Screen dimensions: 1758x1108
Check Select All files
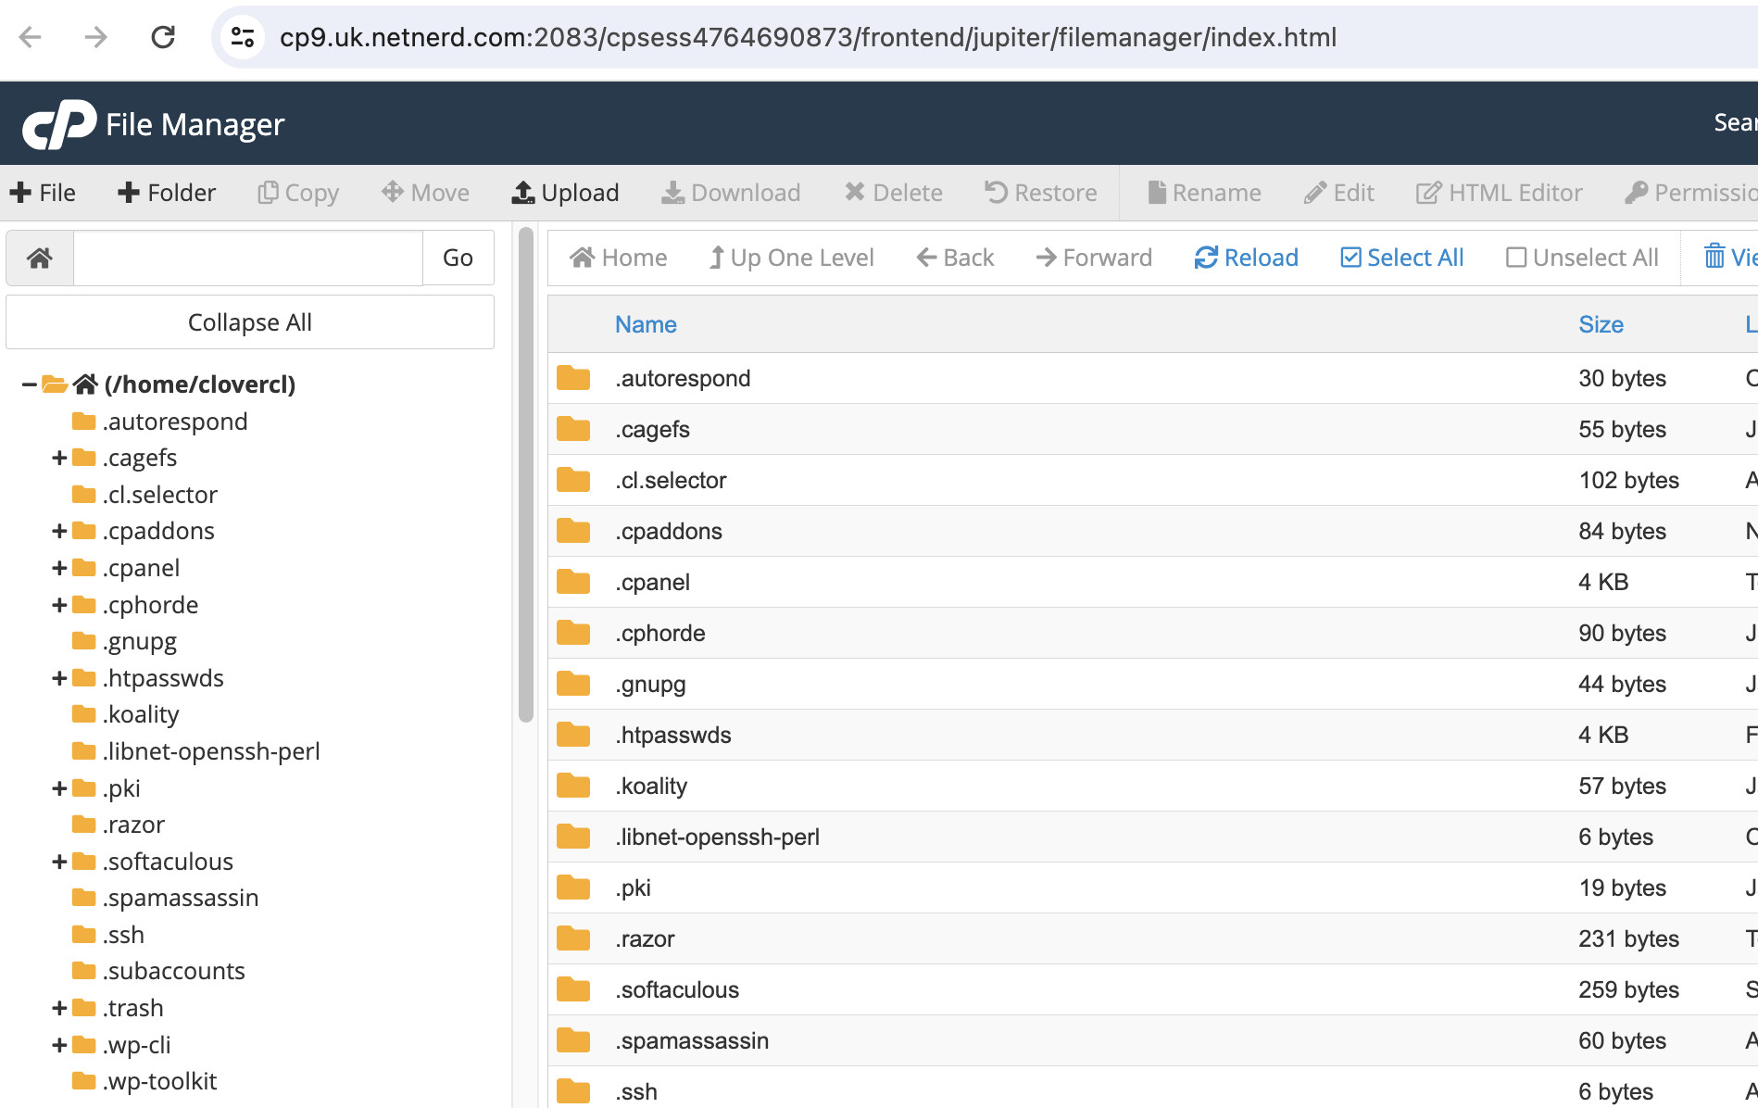pos(1401,258)
